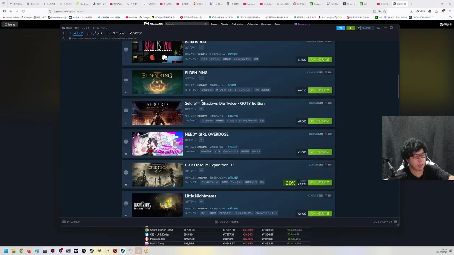Open the ゲーム menu in Steam
This screenshot has width=454, height=255.
[x=95, y=28]
